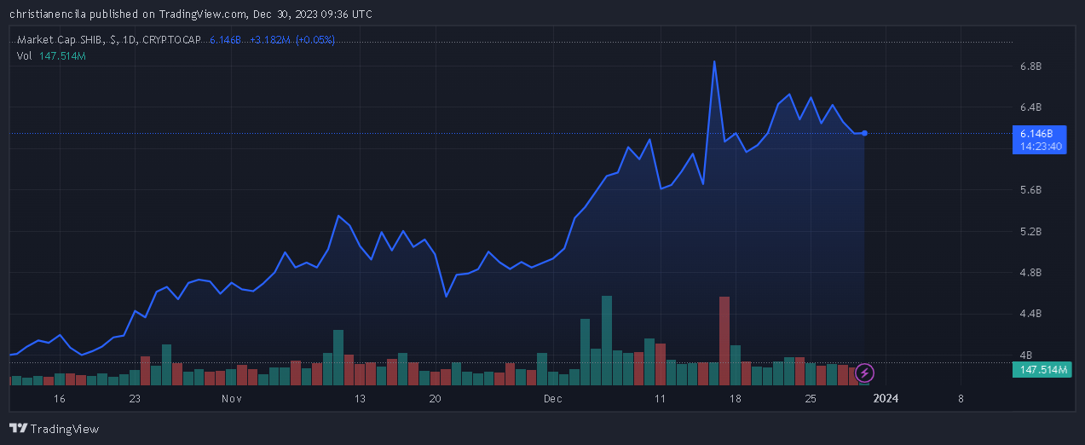Image resolution: width=1085 pixels, height=445 pixels.
Task: Click the last price dot on the line
Action: pyautogui.click(x=864, y=133)
